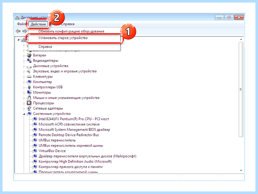Select Батареи category
Viewport: 258px width, 194px height.
(x=40, y=55)
